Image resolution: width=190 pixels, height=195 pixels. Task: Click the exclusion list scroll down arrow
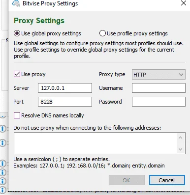coord(181,149)
